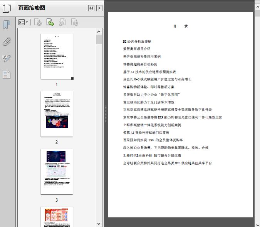Image resolution: width=260 pixels, height=227 pixels.
Task: Click the panel splitter grip handle
Action: click(x=105, y=114)
